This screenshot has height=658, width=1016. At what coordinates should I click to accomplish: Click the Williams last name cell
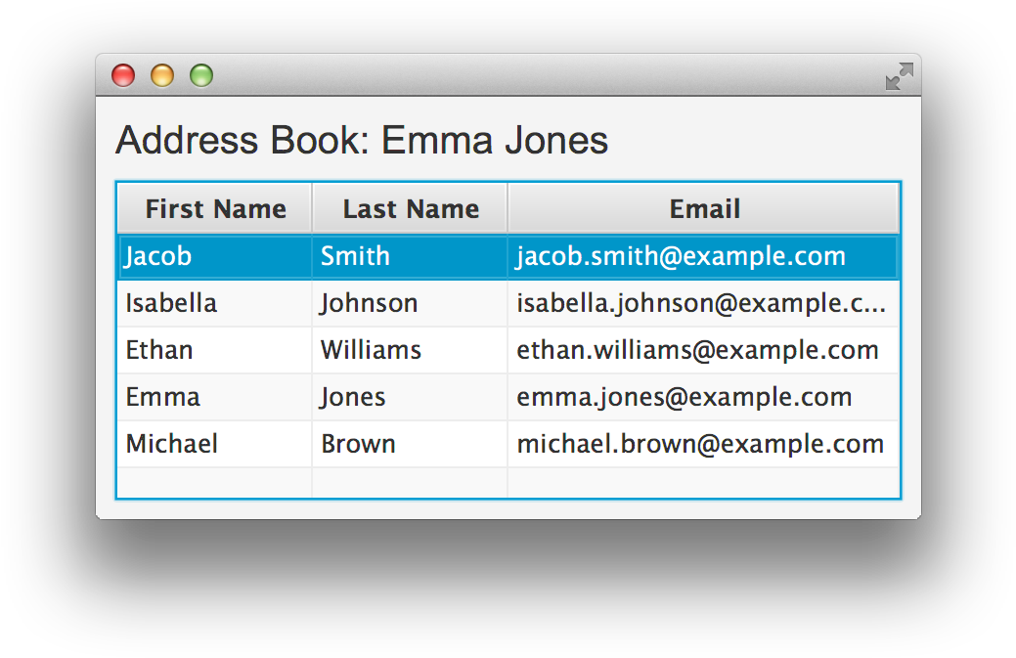[x=372, y=350]
